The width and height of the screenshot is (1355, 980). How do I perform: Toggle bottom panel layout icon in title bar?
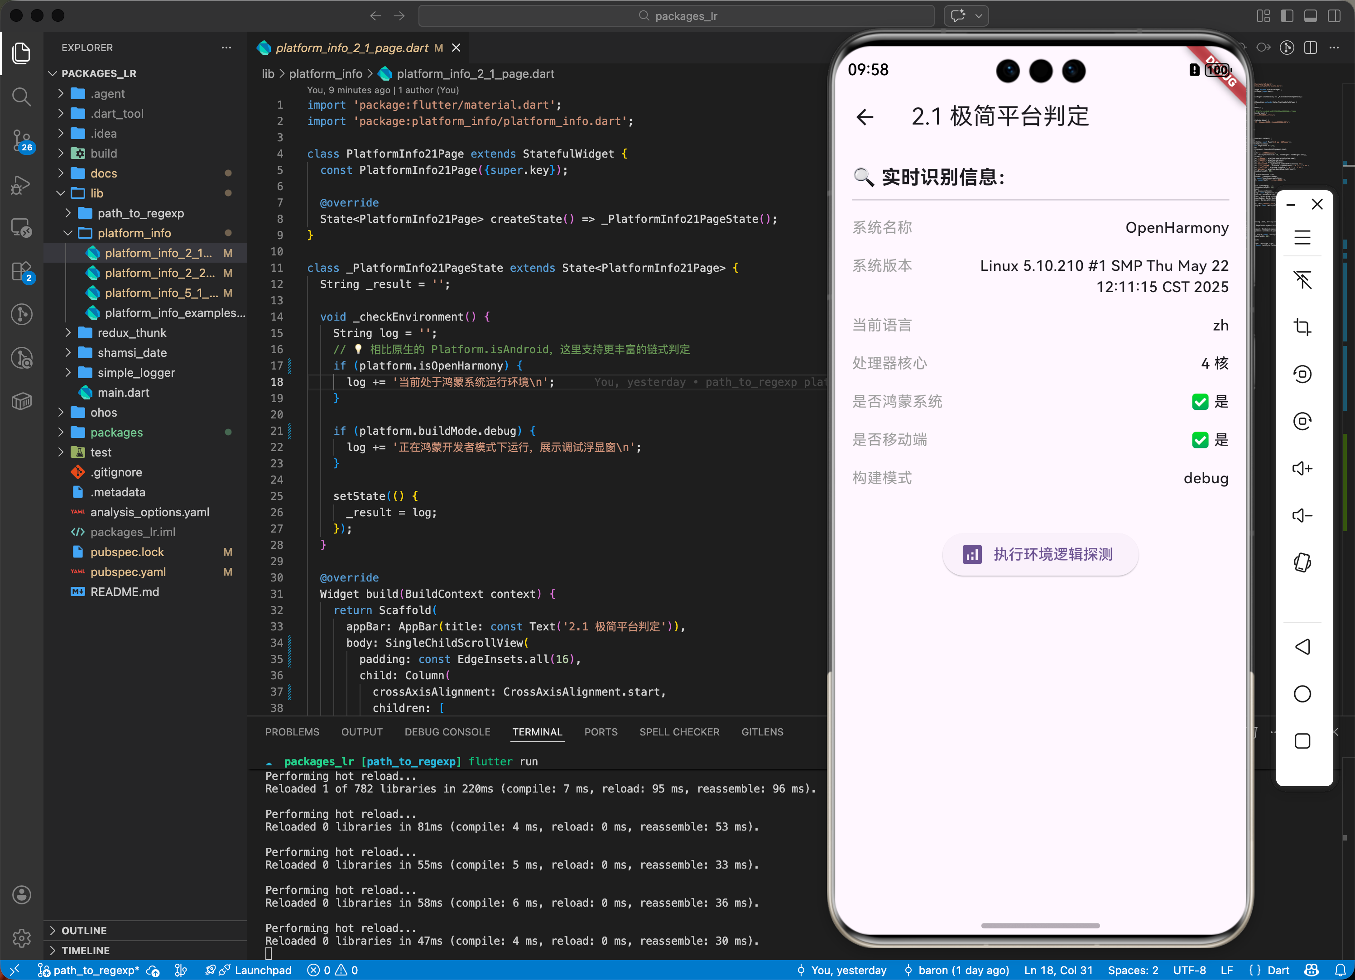1310,16
